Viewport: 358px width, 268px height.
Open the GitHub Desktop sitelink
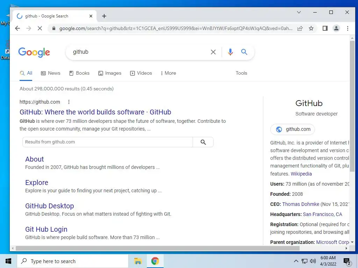click(x=50, y=206)
